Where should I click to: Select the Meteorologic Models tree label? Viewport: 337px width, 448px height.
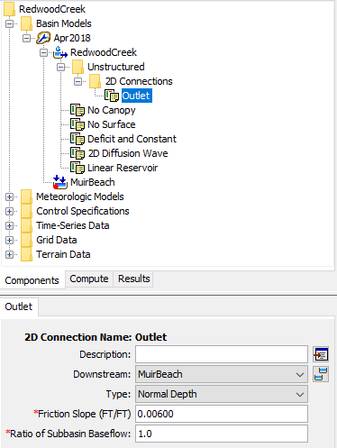pos(80,197)
